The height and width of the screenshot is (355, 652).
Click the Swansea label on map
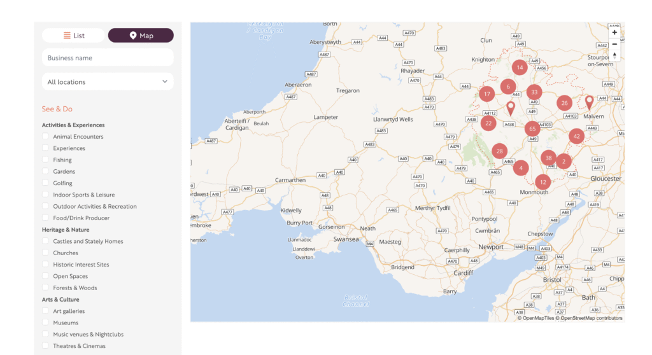[346, 239]
